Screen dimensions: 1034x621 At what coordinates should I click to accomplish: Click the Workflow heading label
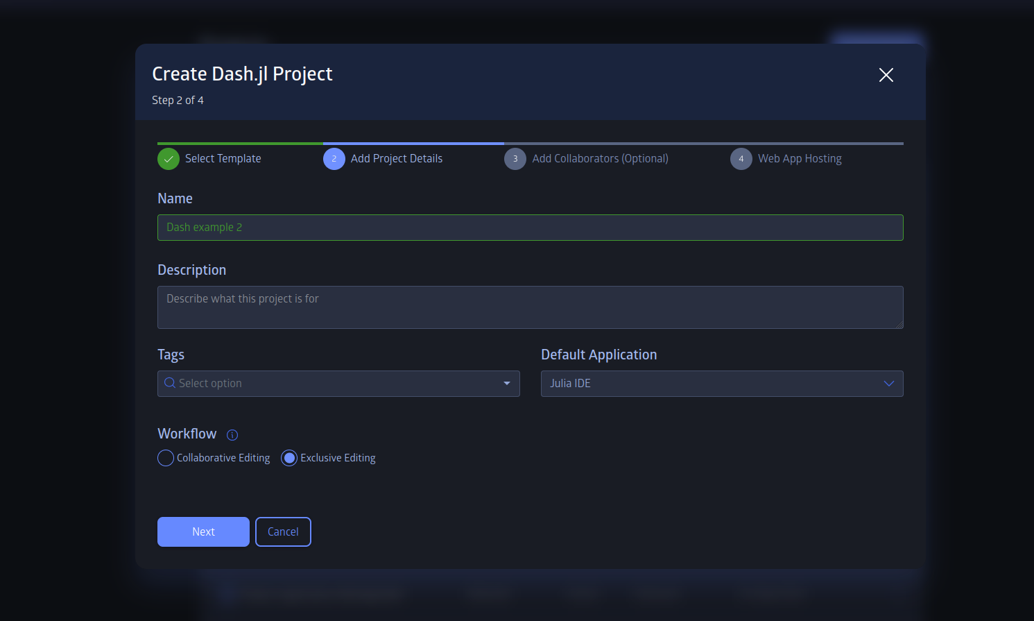click(187, 434)
